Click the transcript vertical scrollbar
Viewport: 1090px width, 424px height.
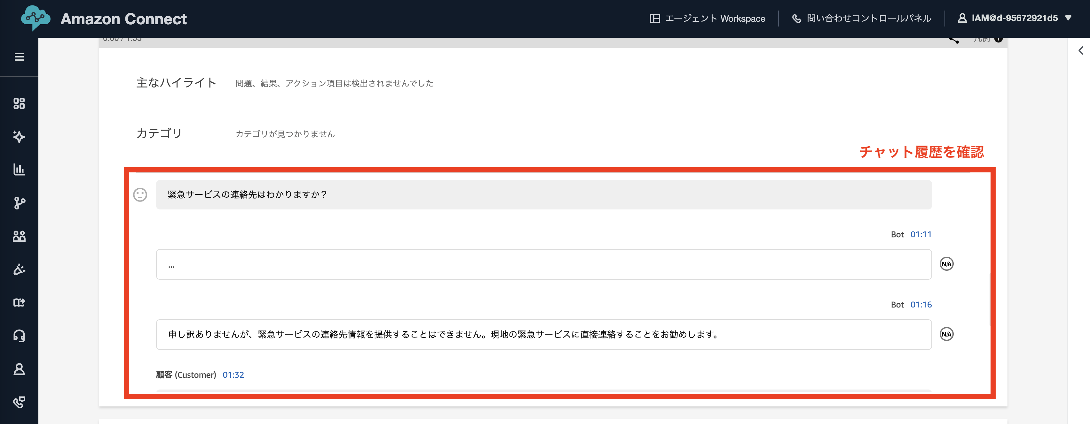(x=990, y=300)
